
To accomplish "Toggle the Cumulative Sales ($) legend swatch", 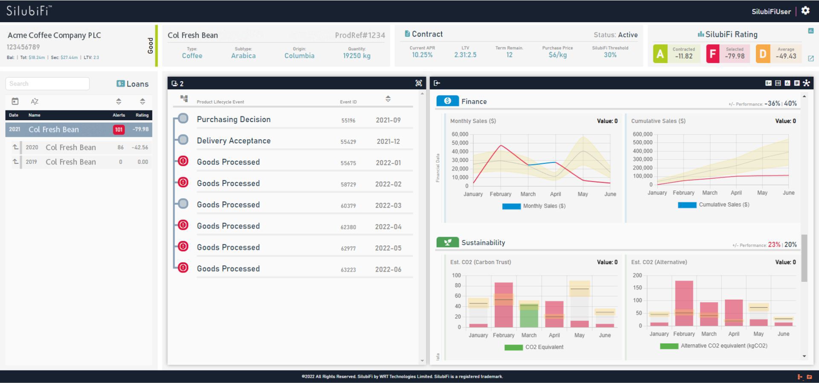I will point(687,205).
